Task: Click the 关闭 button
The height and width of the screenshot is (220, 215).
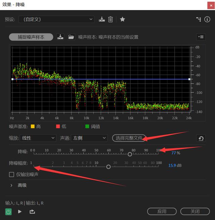Action: (x=195, y=211)
